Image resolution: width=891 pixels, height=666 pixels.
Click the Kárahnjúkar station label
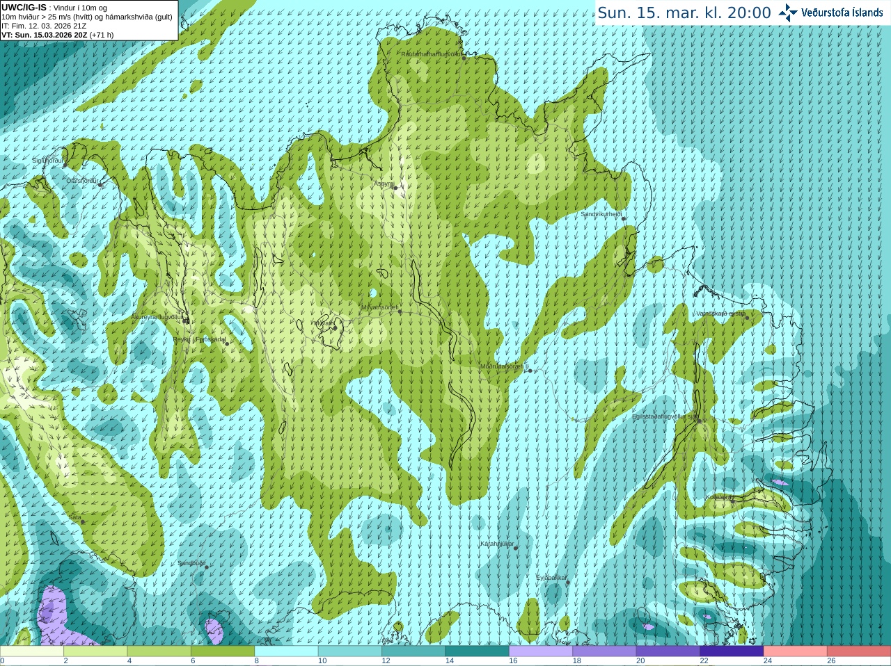pyautogui.click(x=497, y=544)
